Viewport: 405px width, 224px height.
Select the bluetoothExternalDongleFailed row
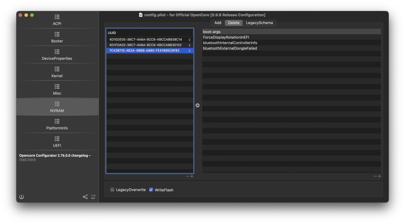(x=291, y=48)
